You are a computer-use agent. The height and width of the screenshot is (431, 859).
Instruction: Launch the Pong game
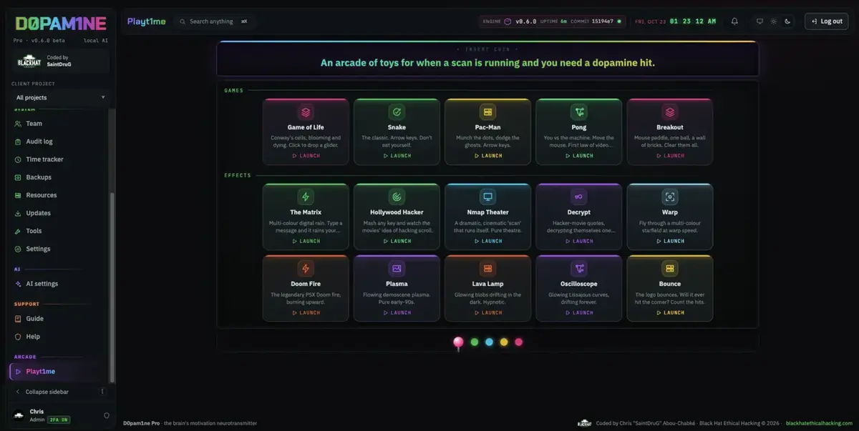(x=578, y=156)
